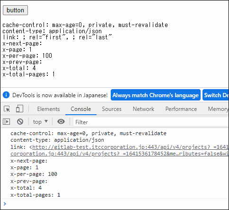Go to the Performance tab
Screen dimensions: 229x210
click(181, 109)
